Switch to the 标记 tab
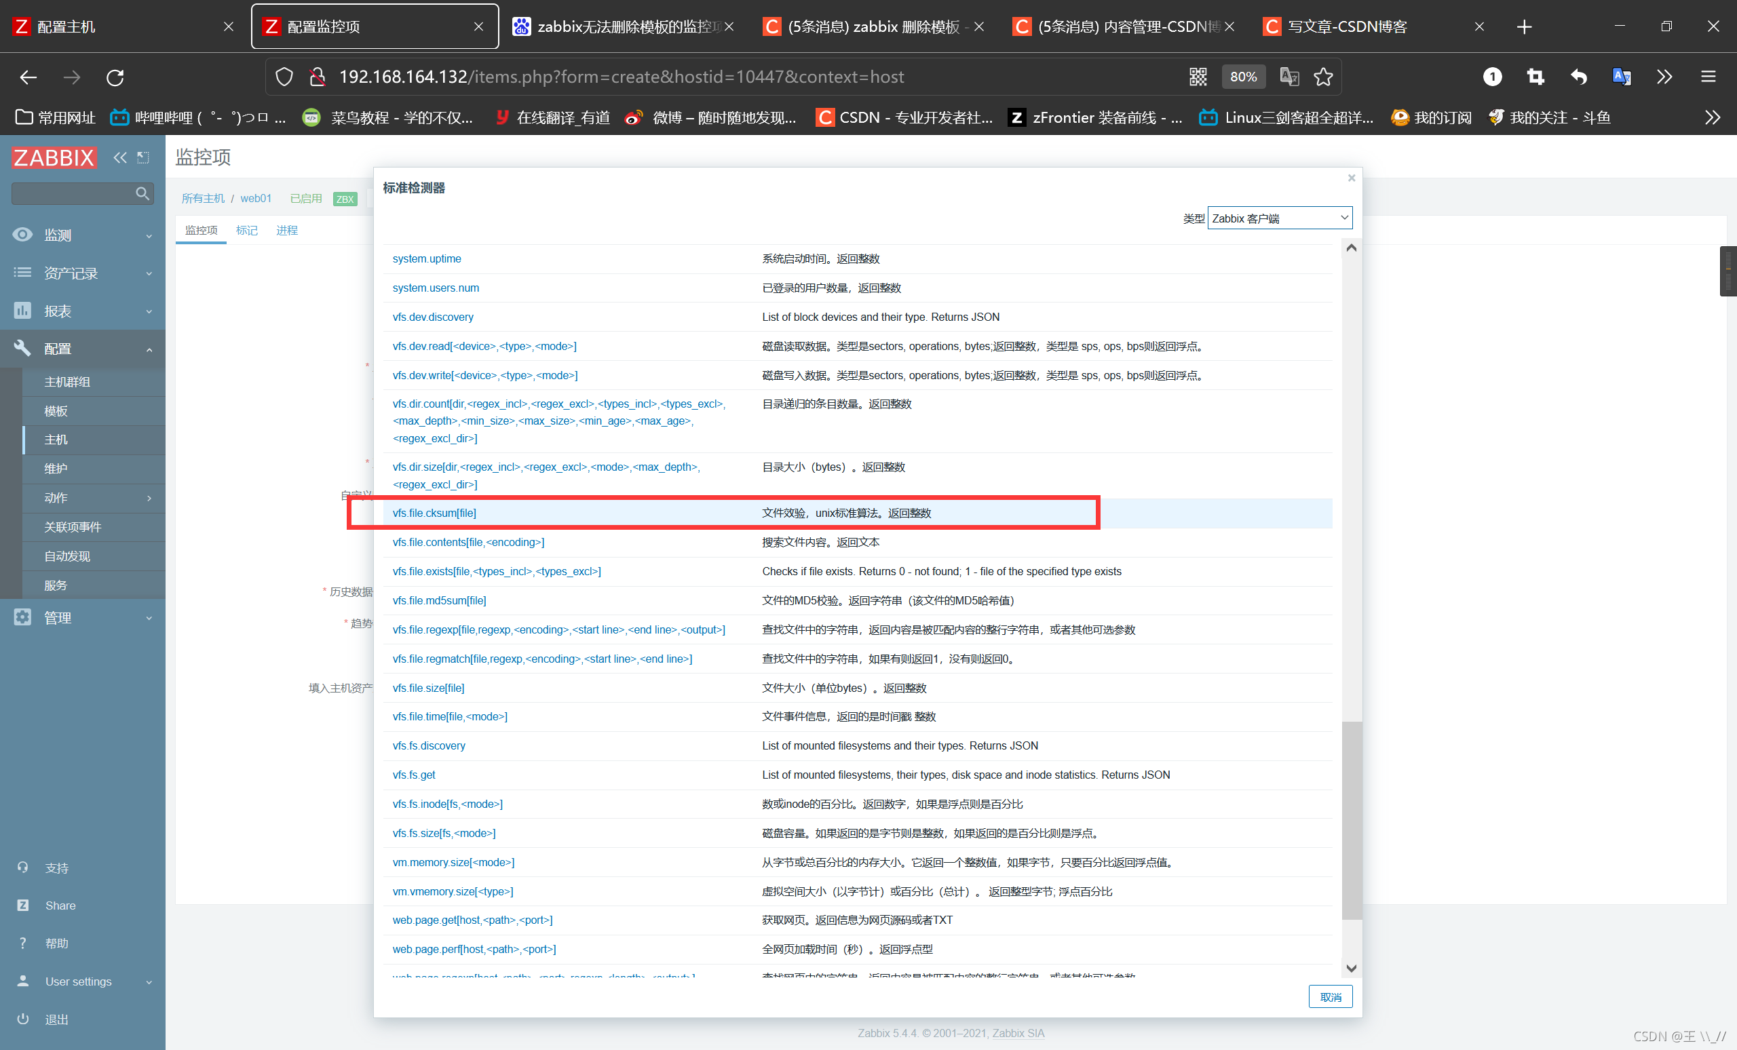The height and width of the screenshot is (1050, 1737). [246, 231]
